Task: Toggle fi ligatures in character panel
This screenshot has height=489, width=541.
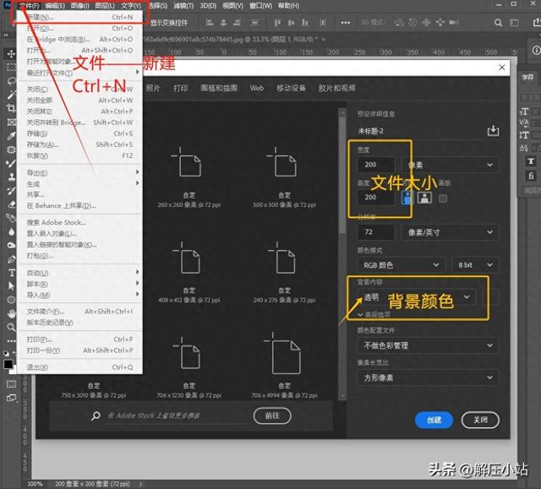Action: (531, 176)
